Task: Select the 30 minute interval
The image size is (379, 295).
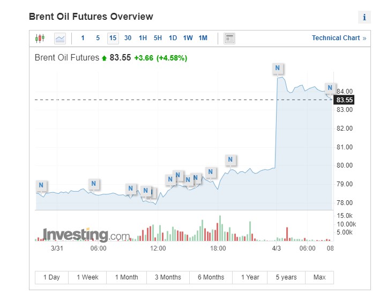Action: coord(128,38)
